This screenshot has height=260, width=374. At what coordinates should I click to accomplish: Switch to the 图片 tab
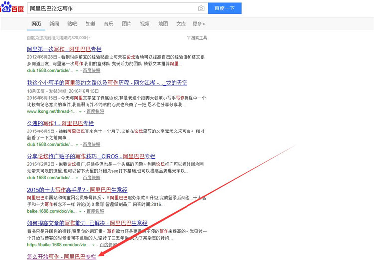tap(126, 24)
